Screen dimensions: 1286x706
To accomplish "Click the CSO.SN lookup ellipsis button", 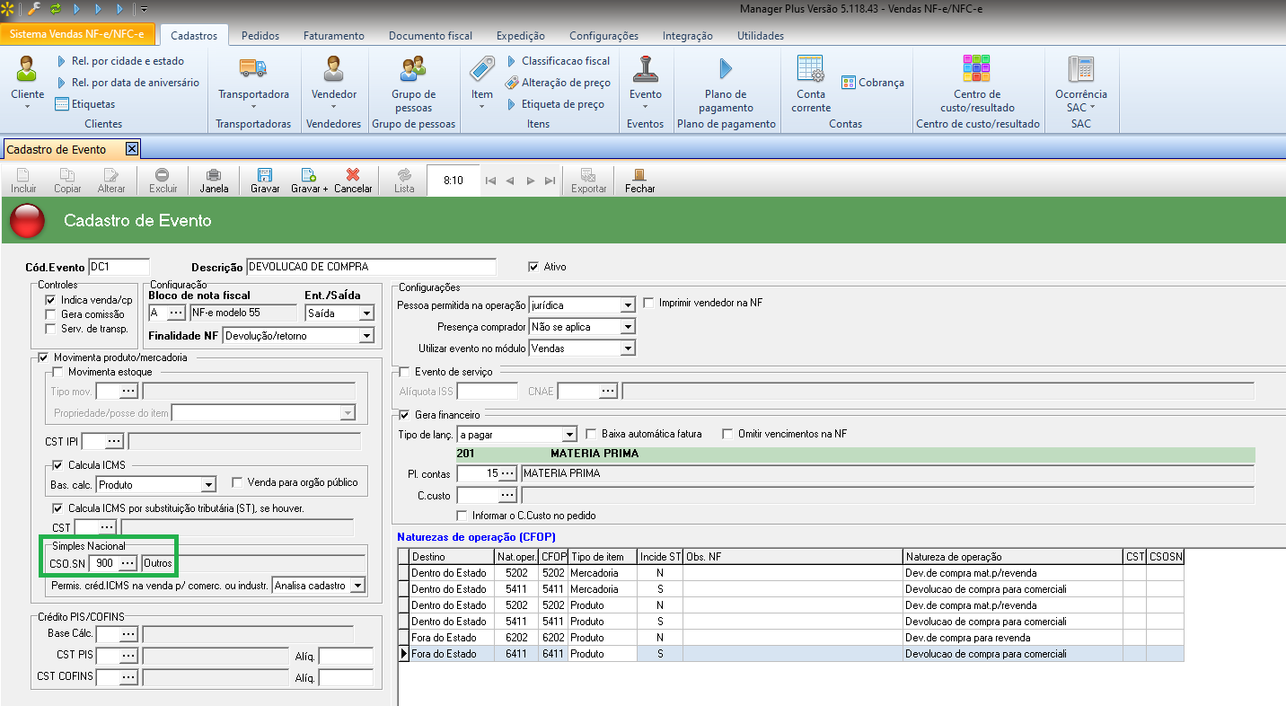I will coord(128,562).
